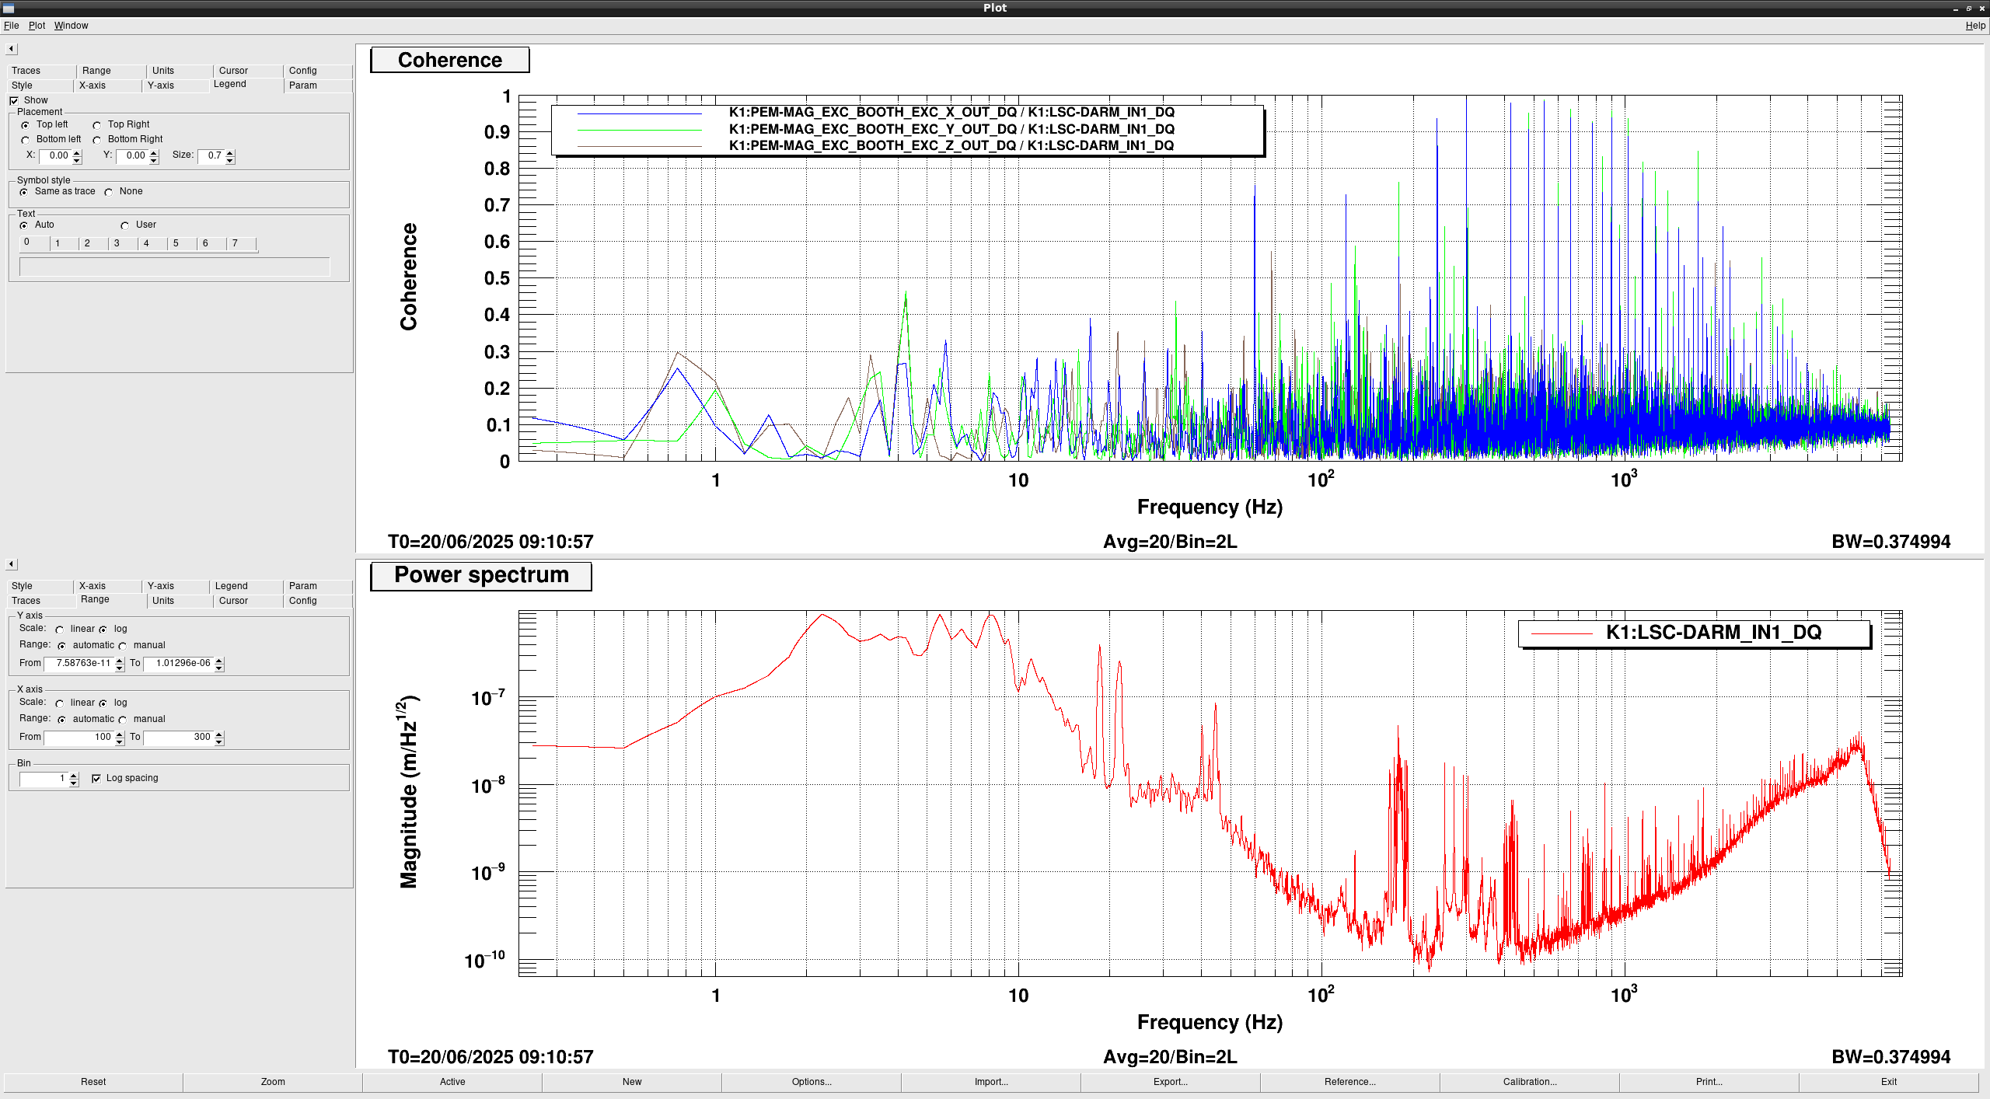Increase the Bin value
The height and width of the screenshot is (1099, 1990).
[74, 776]
